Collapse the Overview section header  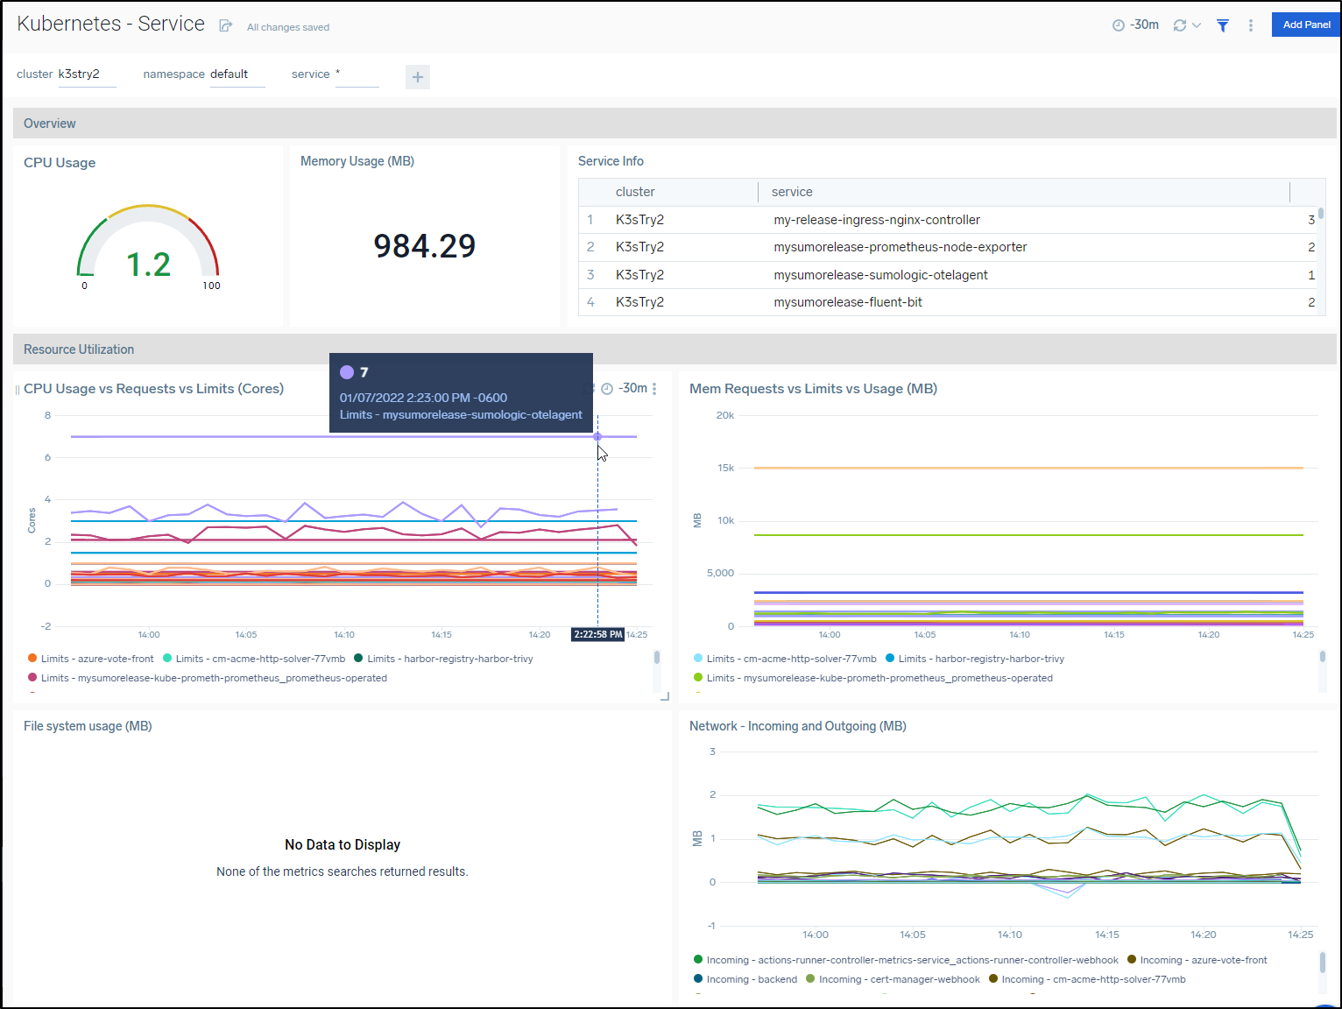tap(675, 123)
